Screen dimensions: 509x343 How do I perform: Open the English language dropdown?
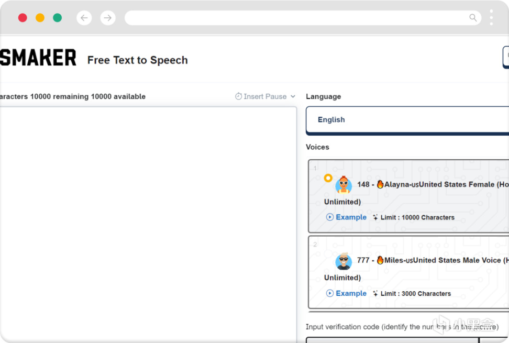click(x=407, y=120)
